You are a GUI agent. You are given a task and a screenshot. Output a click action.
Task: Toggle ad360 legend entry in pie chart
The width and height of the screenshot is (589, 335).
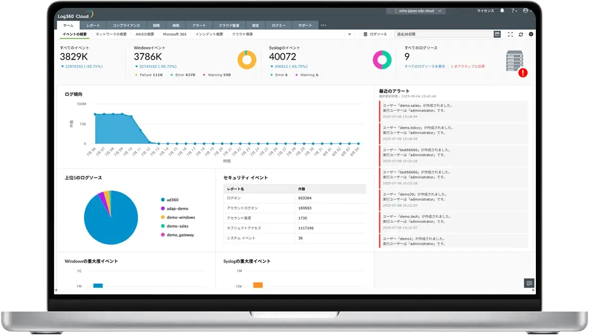pyautogui.click(x=169, y=200)
